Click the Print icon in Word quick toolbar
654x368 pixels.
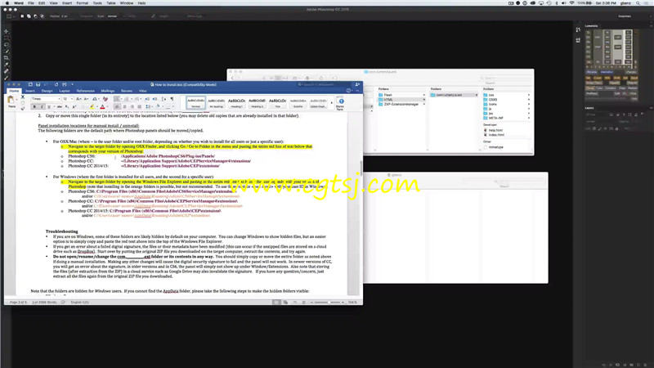click(x=65, y=84)
